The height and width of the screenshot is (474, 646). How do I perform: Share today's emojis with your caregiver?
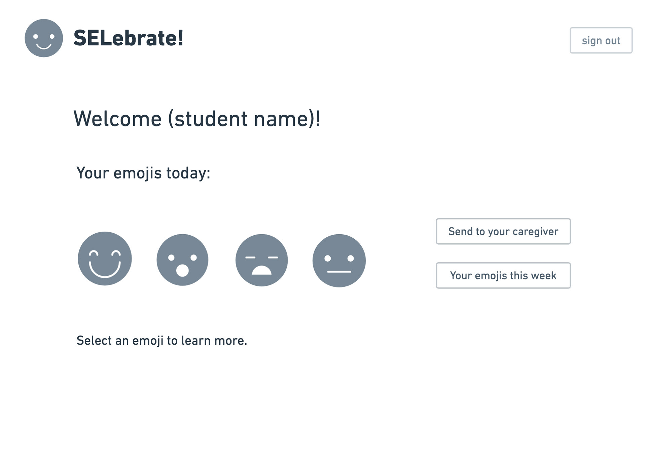(x=503, y=231)
